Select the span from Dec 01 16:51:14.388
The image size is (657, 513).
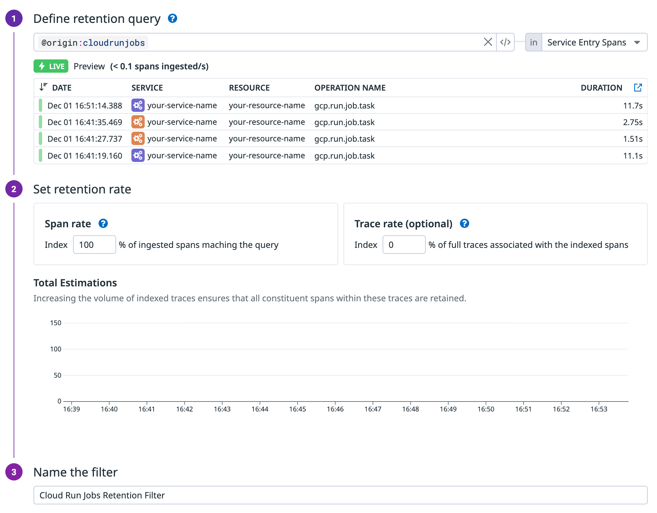coord(85,105)
